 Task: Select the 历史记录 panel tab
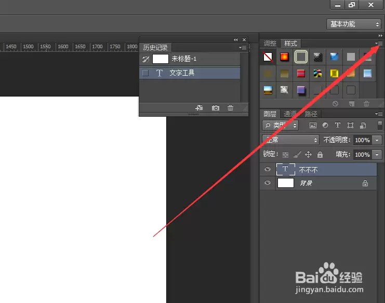pos(155,47)
